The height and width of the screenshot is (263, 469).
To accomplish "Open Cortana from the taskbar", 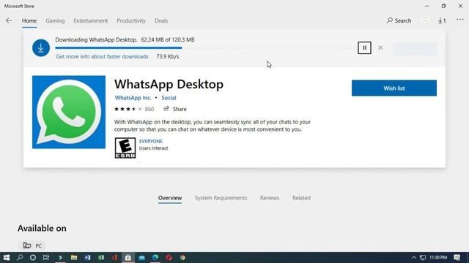I will tap(33, 258).
